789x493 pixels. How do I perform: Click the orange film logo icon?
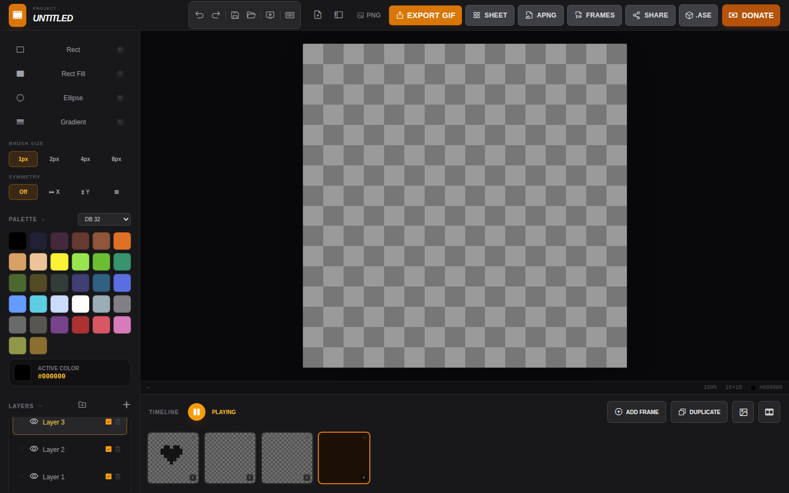[18, 15]
